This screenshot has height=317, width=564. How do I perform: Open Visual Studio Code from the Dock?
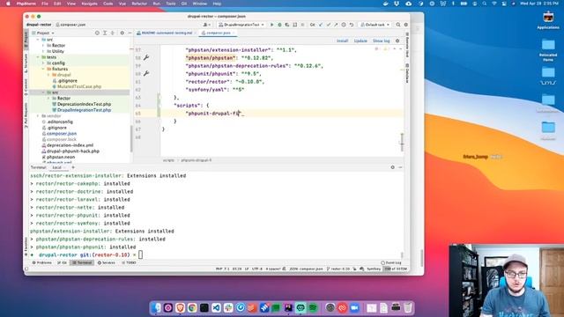[x=216, y=308]
